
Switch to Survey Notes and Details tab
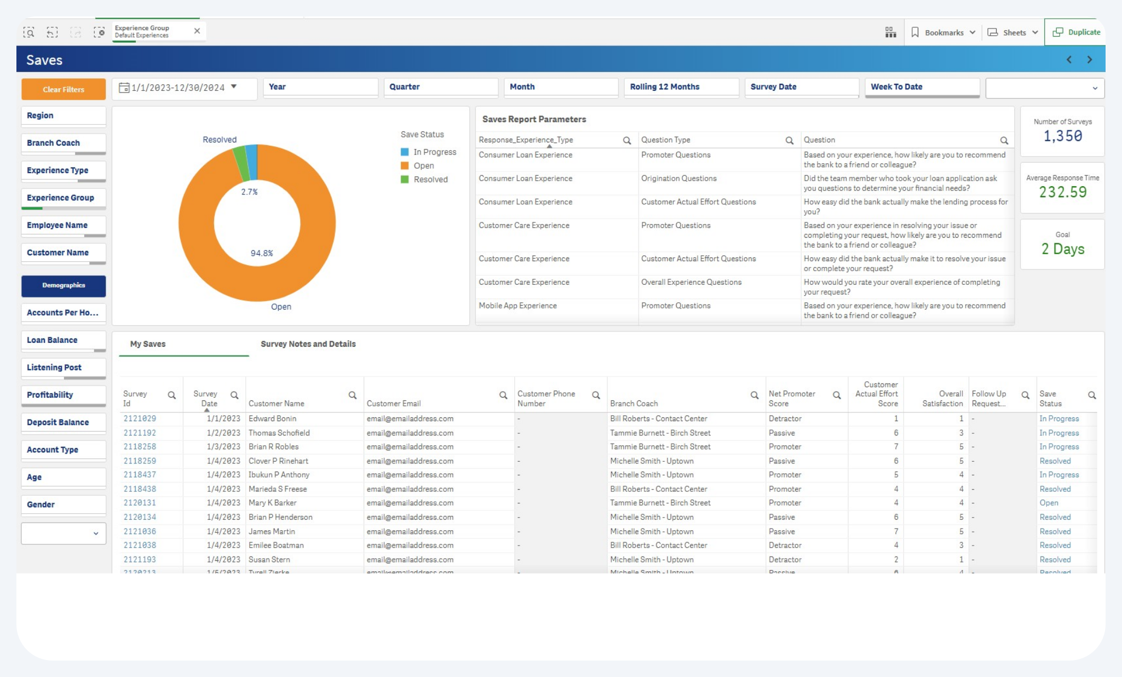click(x=308, y=344)
